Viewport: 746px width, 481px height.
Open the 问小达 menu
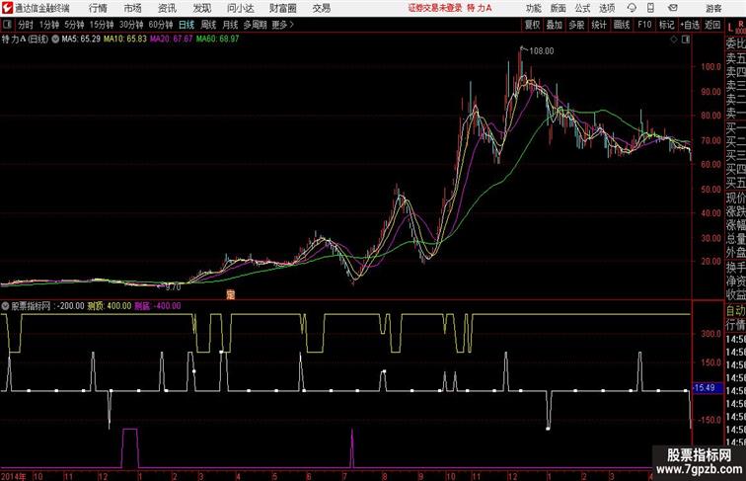(240, 8)
